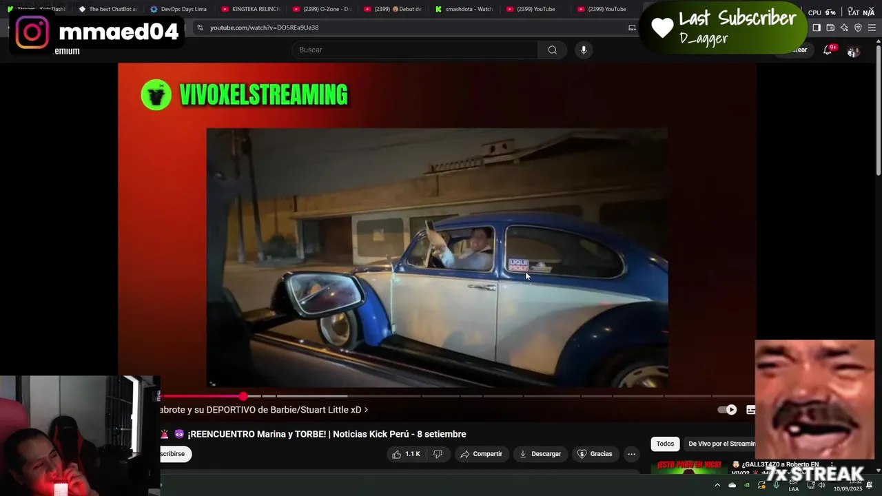
Task: Switch to The best ChatBot tab
Action: [x=108, y=9]
